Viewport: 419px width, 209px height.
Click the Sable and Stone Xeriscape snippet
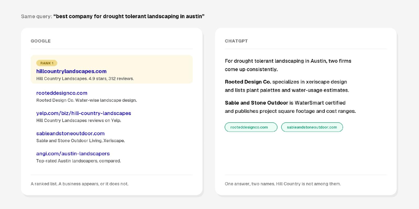[x=80, y=141]
